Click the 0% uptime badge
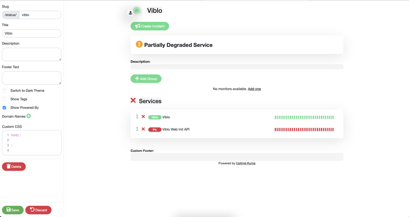Image resolution: width=409 pixels, height=217 pixels. pyautogui.click(x=155, y=130)
